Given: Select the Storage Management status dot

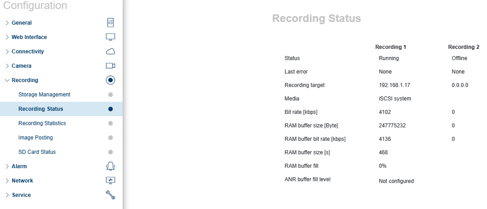Looking at the screenshot, I should click(x=111, y=95).
